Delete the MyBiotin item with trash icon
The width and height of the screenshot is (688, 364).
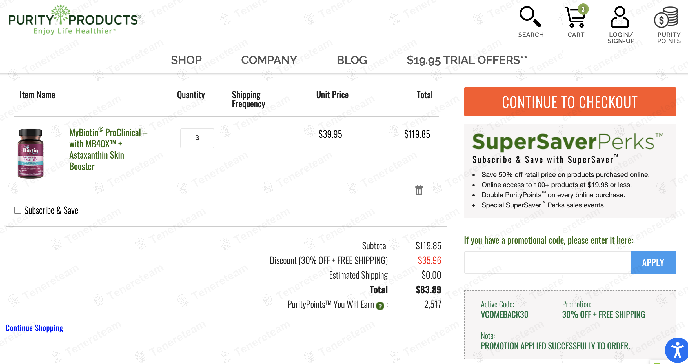pos(419,190)
